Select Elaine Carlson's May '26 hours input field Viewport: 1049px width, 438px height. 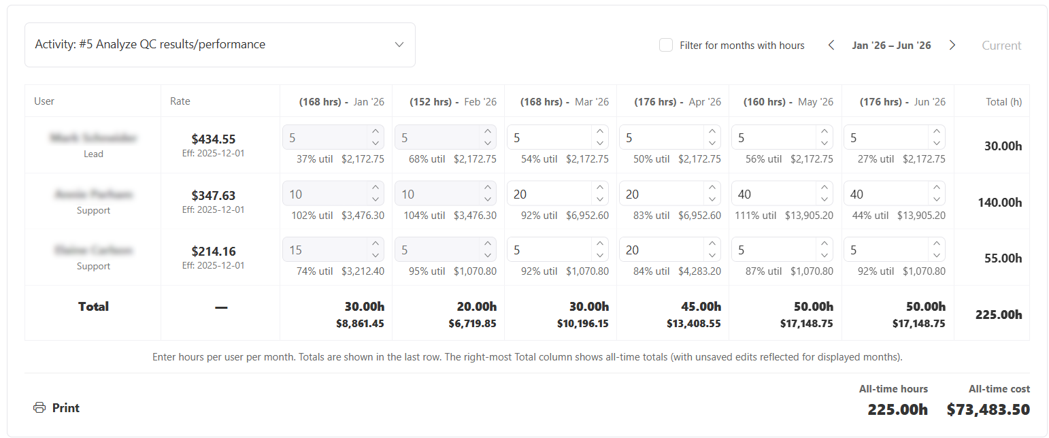[776, 250]
